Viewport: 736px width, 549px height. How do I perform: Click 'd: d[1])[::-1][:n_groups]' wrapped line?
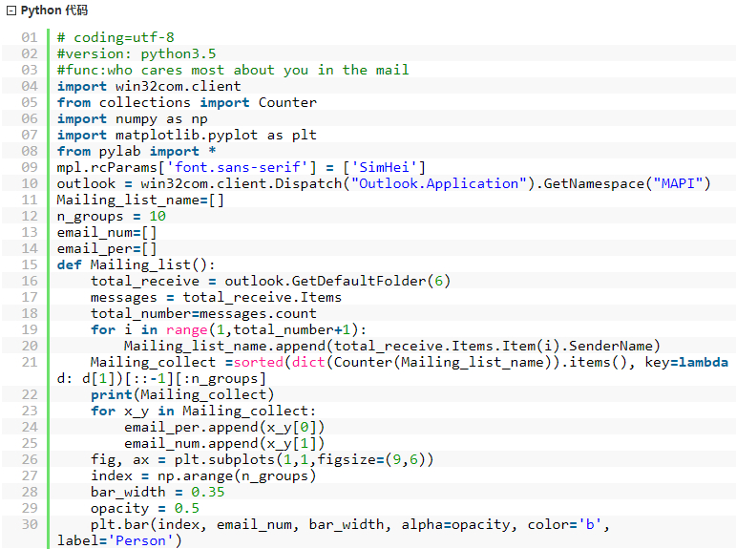[161, 378]
